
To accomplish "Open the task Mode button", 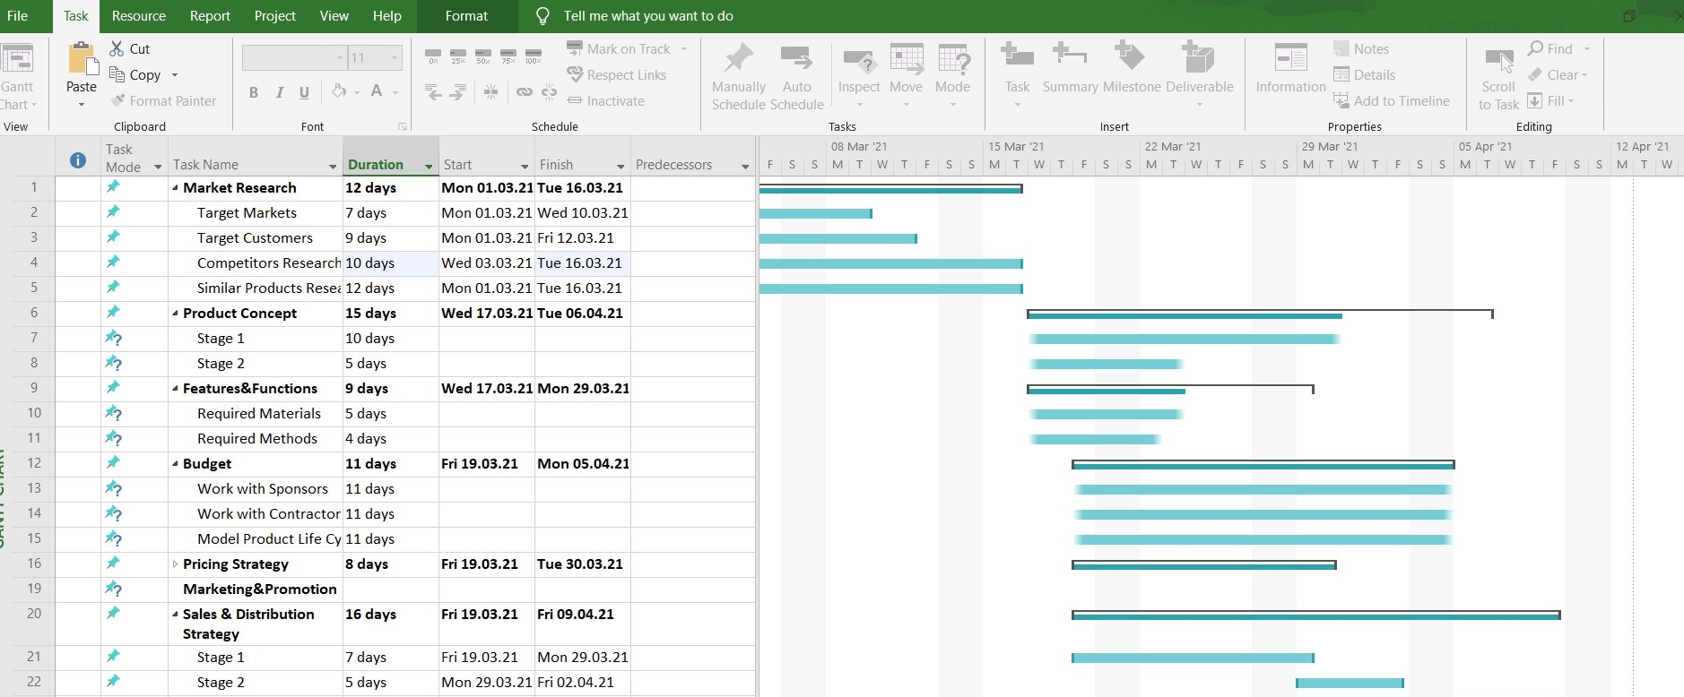I will (952, 75).
